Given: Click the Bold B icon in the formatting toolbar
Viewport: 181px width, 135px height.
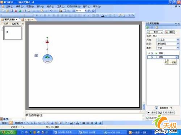Looking at the screenshot, I should tap(37, 15).
